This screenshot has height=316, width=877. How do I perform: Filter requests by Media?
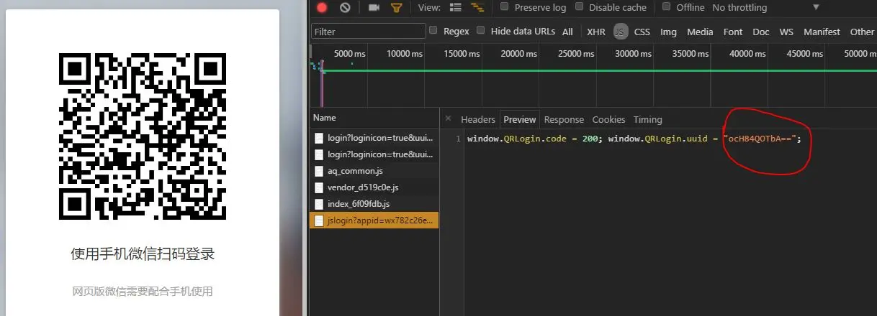coord(700,32)
